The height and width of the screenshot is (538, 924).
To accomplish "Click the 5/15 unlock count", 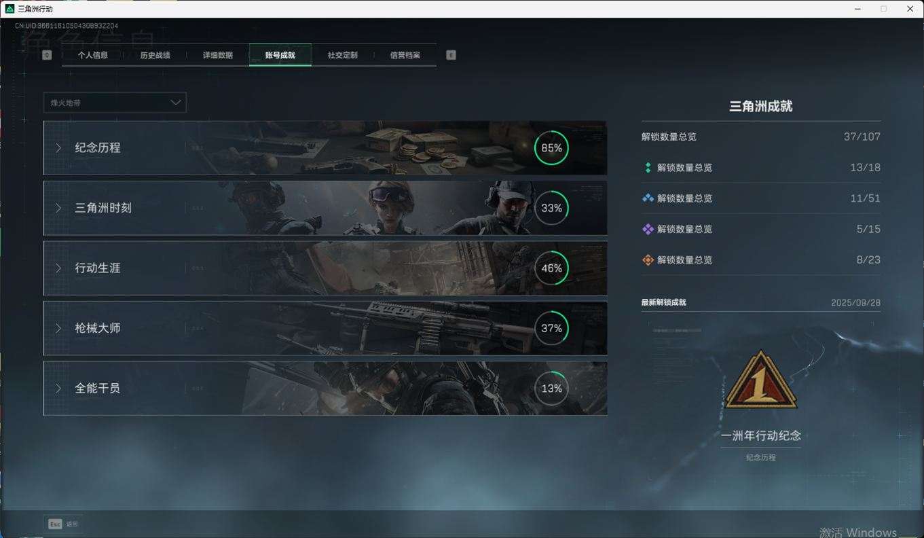I will (869, 229).
